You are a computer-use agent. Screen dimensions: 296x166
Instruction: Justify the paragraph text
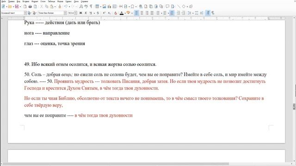(152, 13)
